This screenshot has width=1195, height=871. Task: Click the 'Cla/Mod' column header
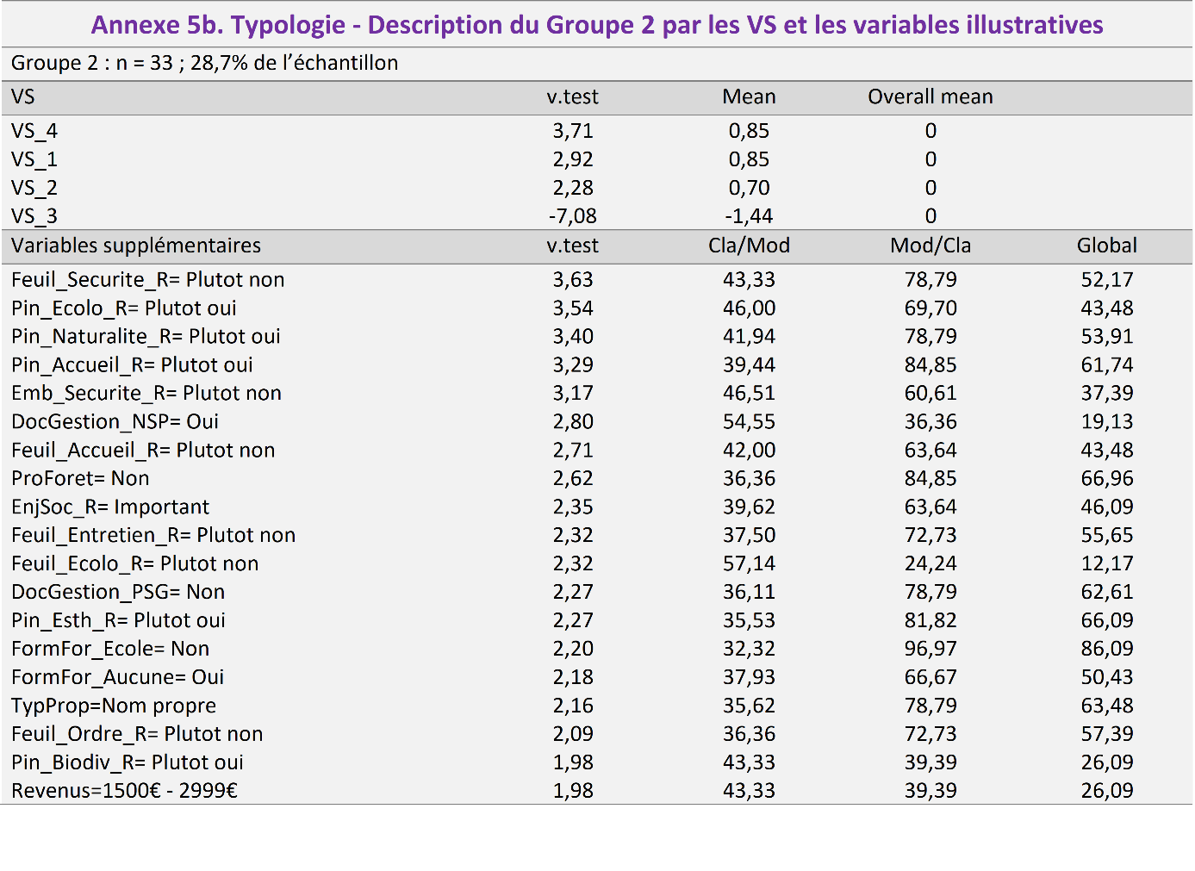(749, 246)
